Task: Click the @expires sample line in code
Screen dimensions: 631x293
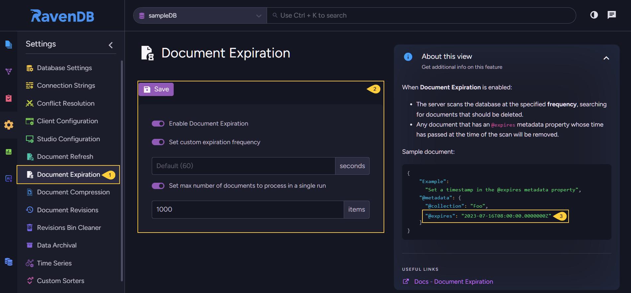Action: (x=488, y=216)
